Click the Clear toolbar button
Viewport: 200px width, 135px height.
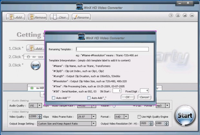pyautogui.click(x=59, y=17)
